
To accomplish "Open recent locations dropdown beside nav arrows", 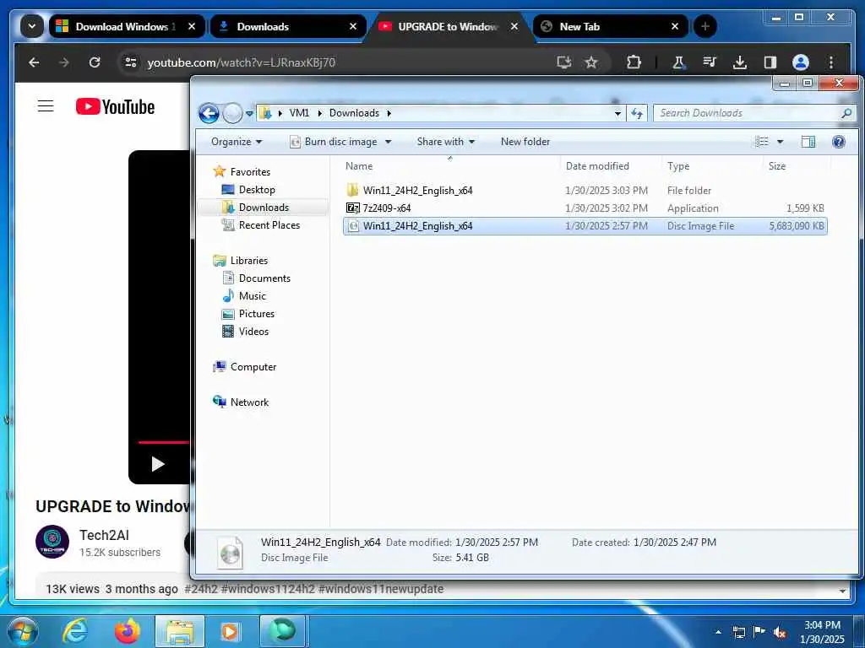I will click(x=249, y=114).
